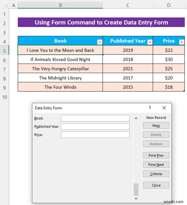The image size is (187, 205).
Task: Click the Data Entry Form title bar text
Action: tap(48, 108)
